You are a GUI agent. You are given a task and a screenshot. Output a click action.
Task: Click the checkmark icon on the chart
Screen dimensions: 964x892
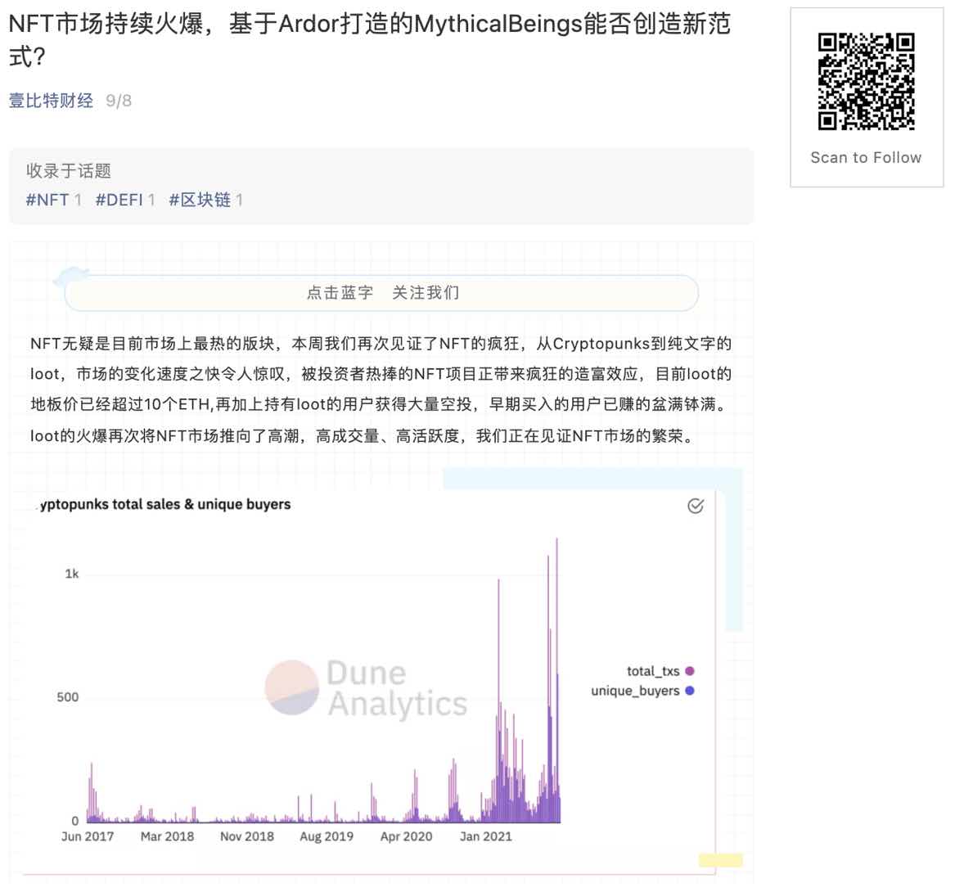tap(696, 505)
